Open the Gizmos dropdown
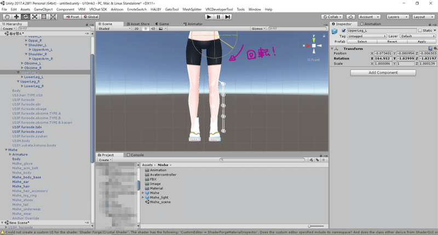438x235 pixels. (x=258, y=28)
